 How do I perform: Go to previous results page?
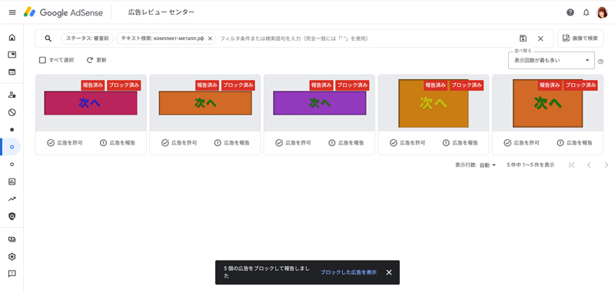(589, 165)
